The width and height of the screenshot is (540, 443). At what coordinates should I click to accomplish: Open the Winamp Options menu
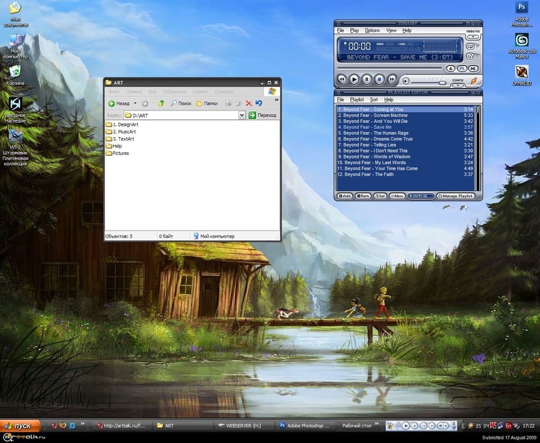point(372,31)
